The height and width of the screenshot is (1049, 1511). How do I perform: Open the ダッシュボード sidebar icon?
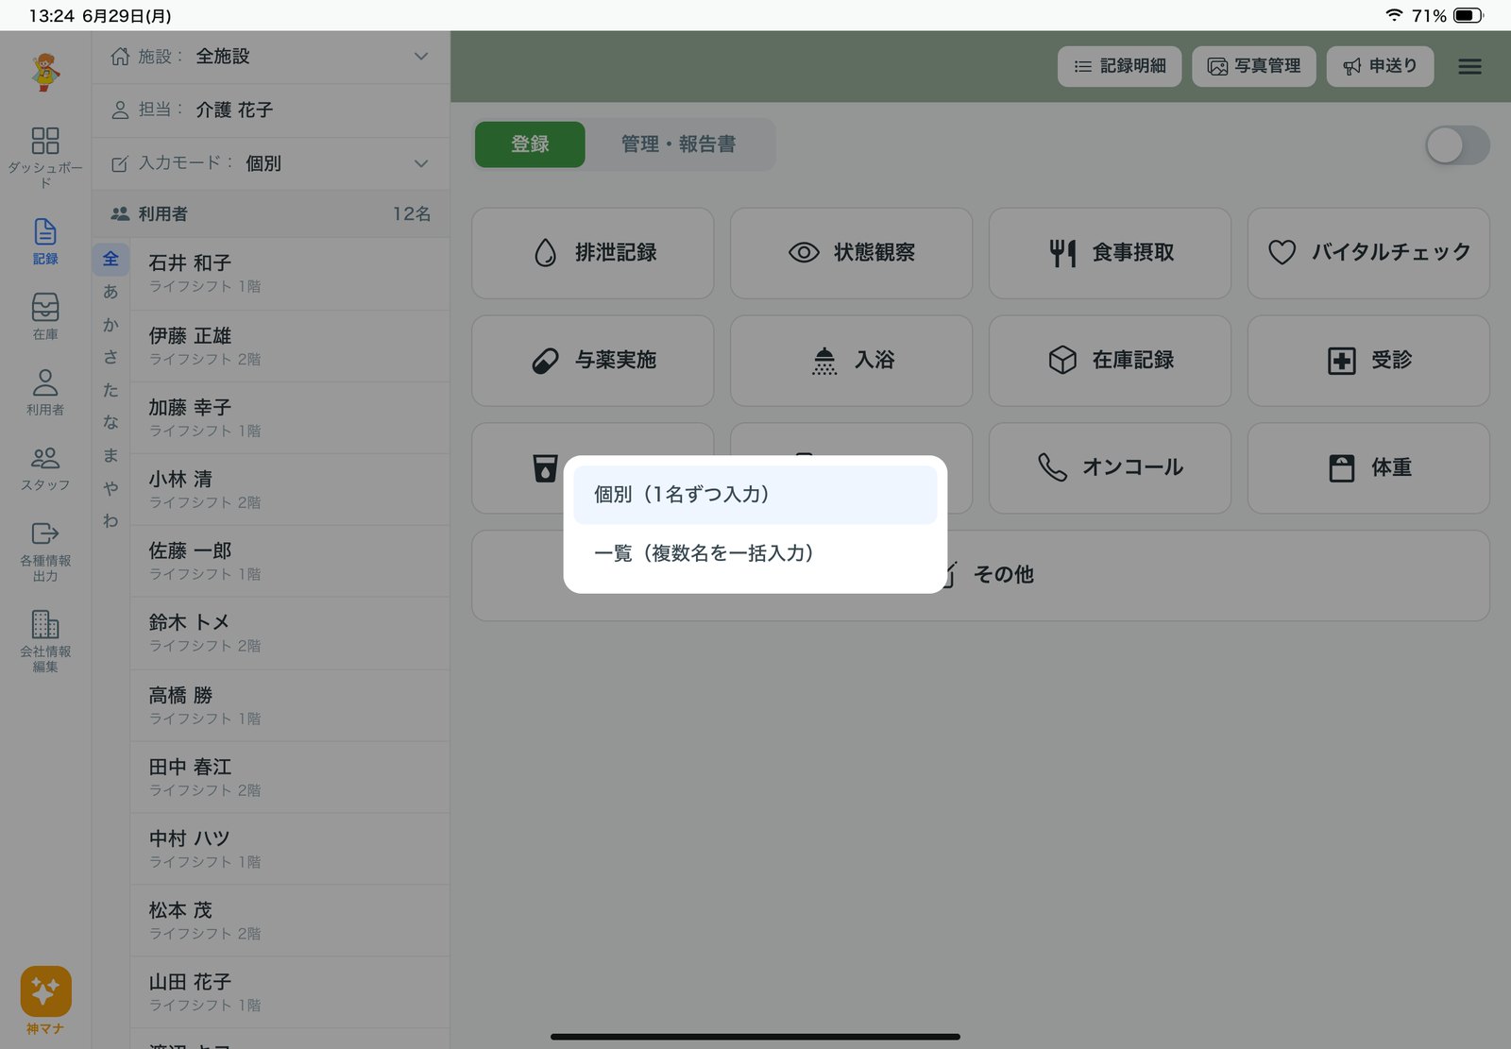tap(45, 157)
